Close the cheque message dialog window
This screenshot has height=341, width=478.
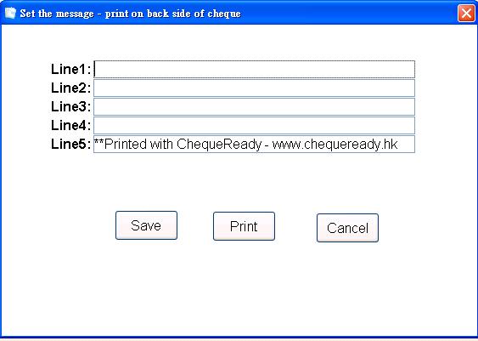pyautogui.click(x=466, y=14)
